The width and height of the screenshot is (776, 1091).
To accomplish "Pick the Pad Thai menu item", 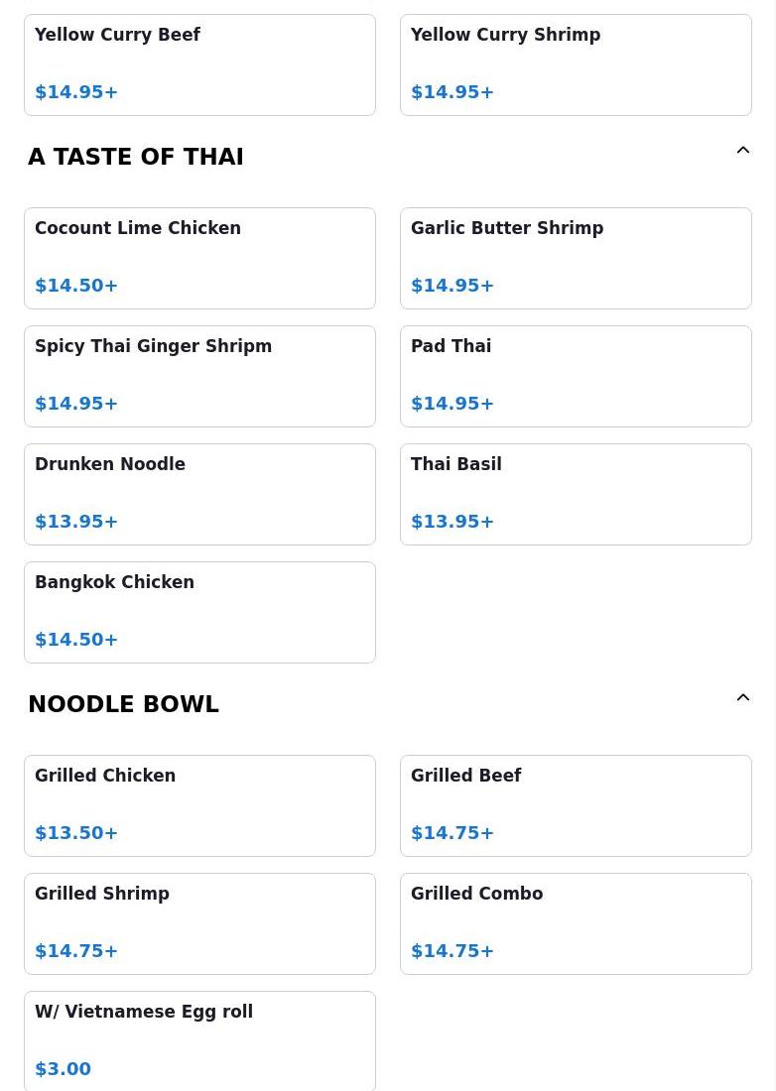I will click(x=576, y=377).
